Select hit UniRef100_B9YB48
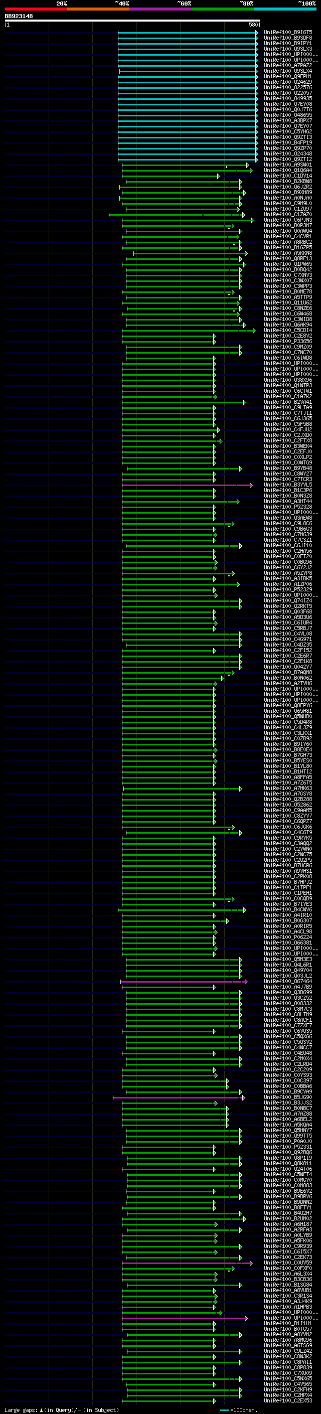Screen dimensions: 321x1414 pos(288,468)
